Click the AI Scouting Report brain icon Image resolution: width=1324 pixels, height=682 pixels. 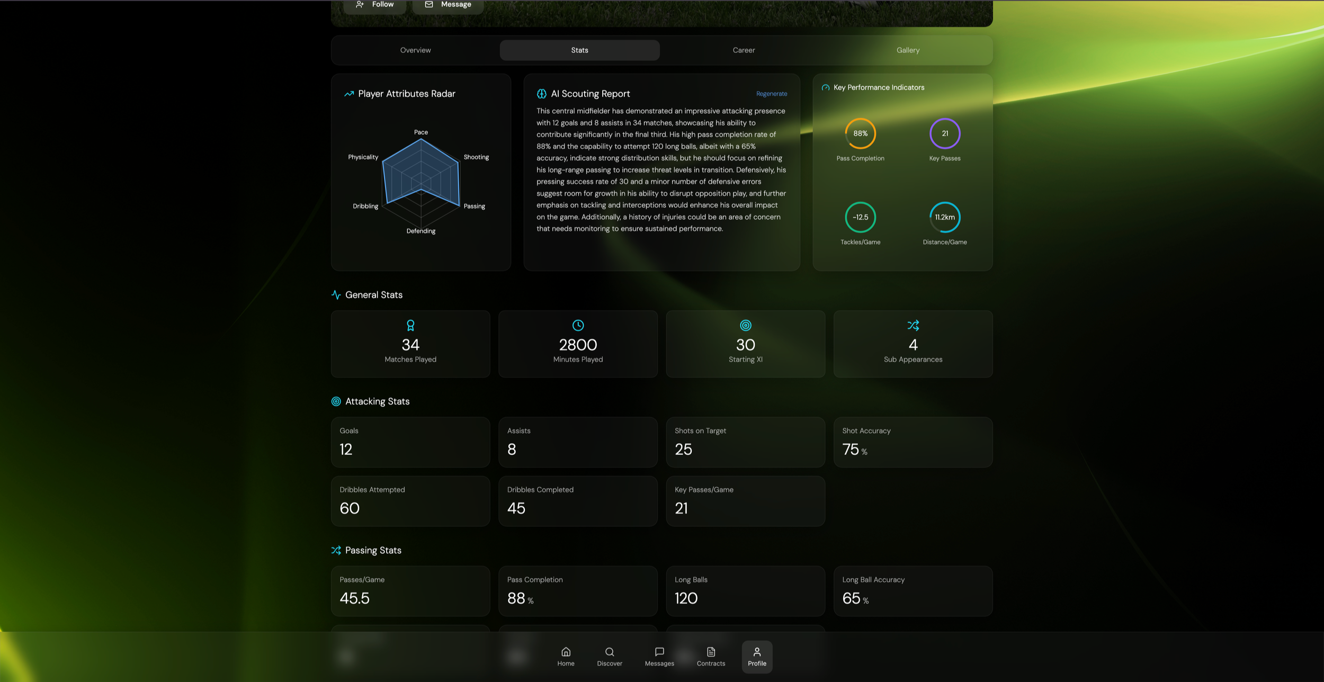(541, 94)
